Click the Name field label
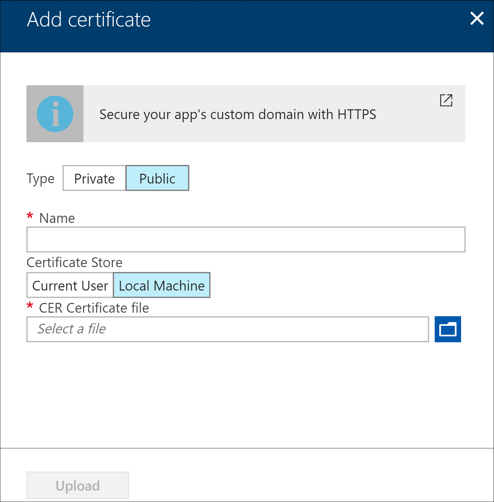Viewport: 494px width, 502px height. click(57, 218)
